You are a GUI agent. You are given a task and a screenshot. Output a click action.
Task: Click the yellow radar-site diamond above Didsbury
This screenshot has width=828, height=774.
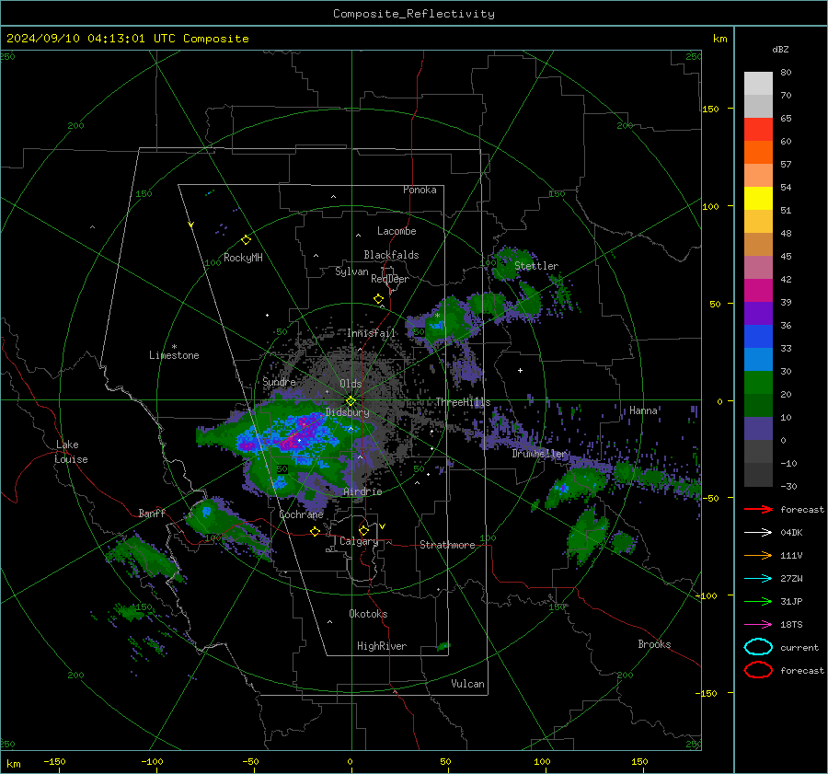click(351, 400)
